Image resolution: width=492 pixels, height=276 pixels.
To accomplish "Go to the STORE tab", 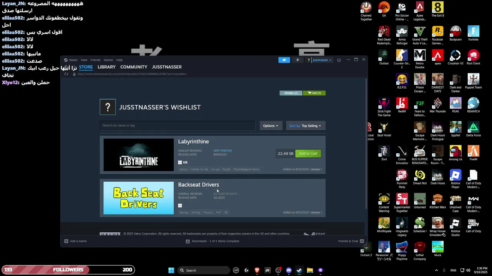I will point(86,67).
